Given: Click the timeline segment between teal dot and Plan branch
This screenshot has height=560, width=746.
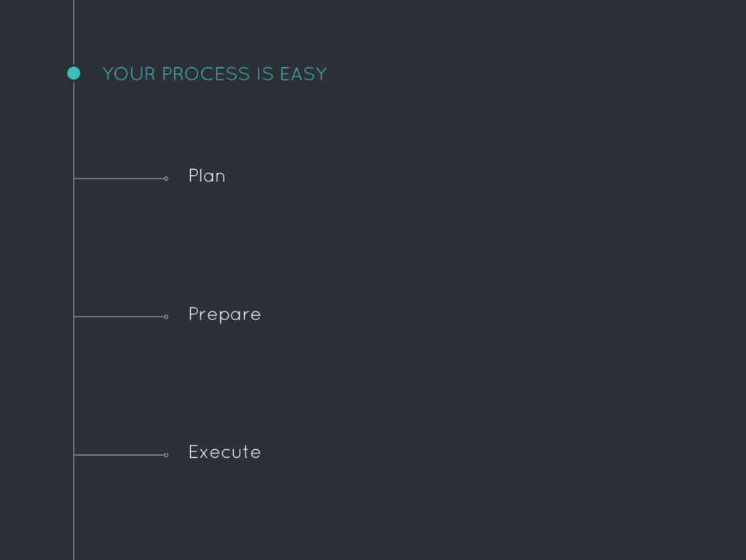Looking at the screenshot, I should tap(74, 128).
